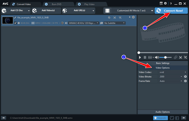Click the snapshot camera icon under the preview
Image resolution: width=189 pixels, height=121 pixels.
[x=150, y=57]
